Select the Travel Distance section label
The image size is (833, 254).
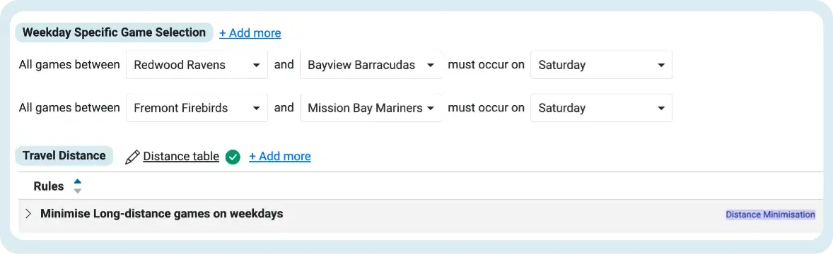(64, 156)
